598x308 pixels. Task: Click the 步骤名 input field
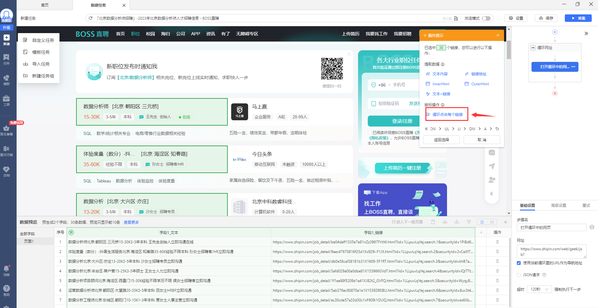tap(551, 227)
